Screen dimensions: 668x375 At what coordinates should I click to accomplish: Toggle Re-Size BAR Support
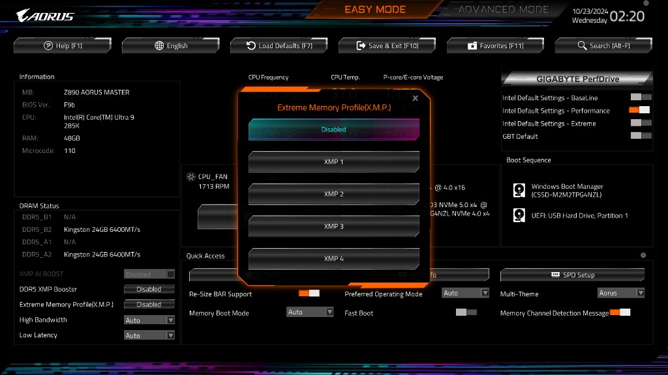tap(309, 294)
